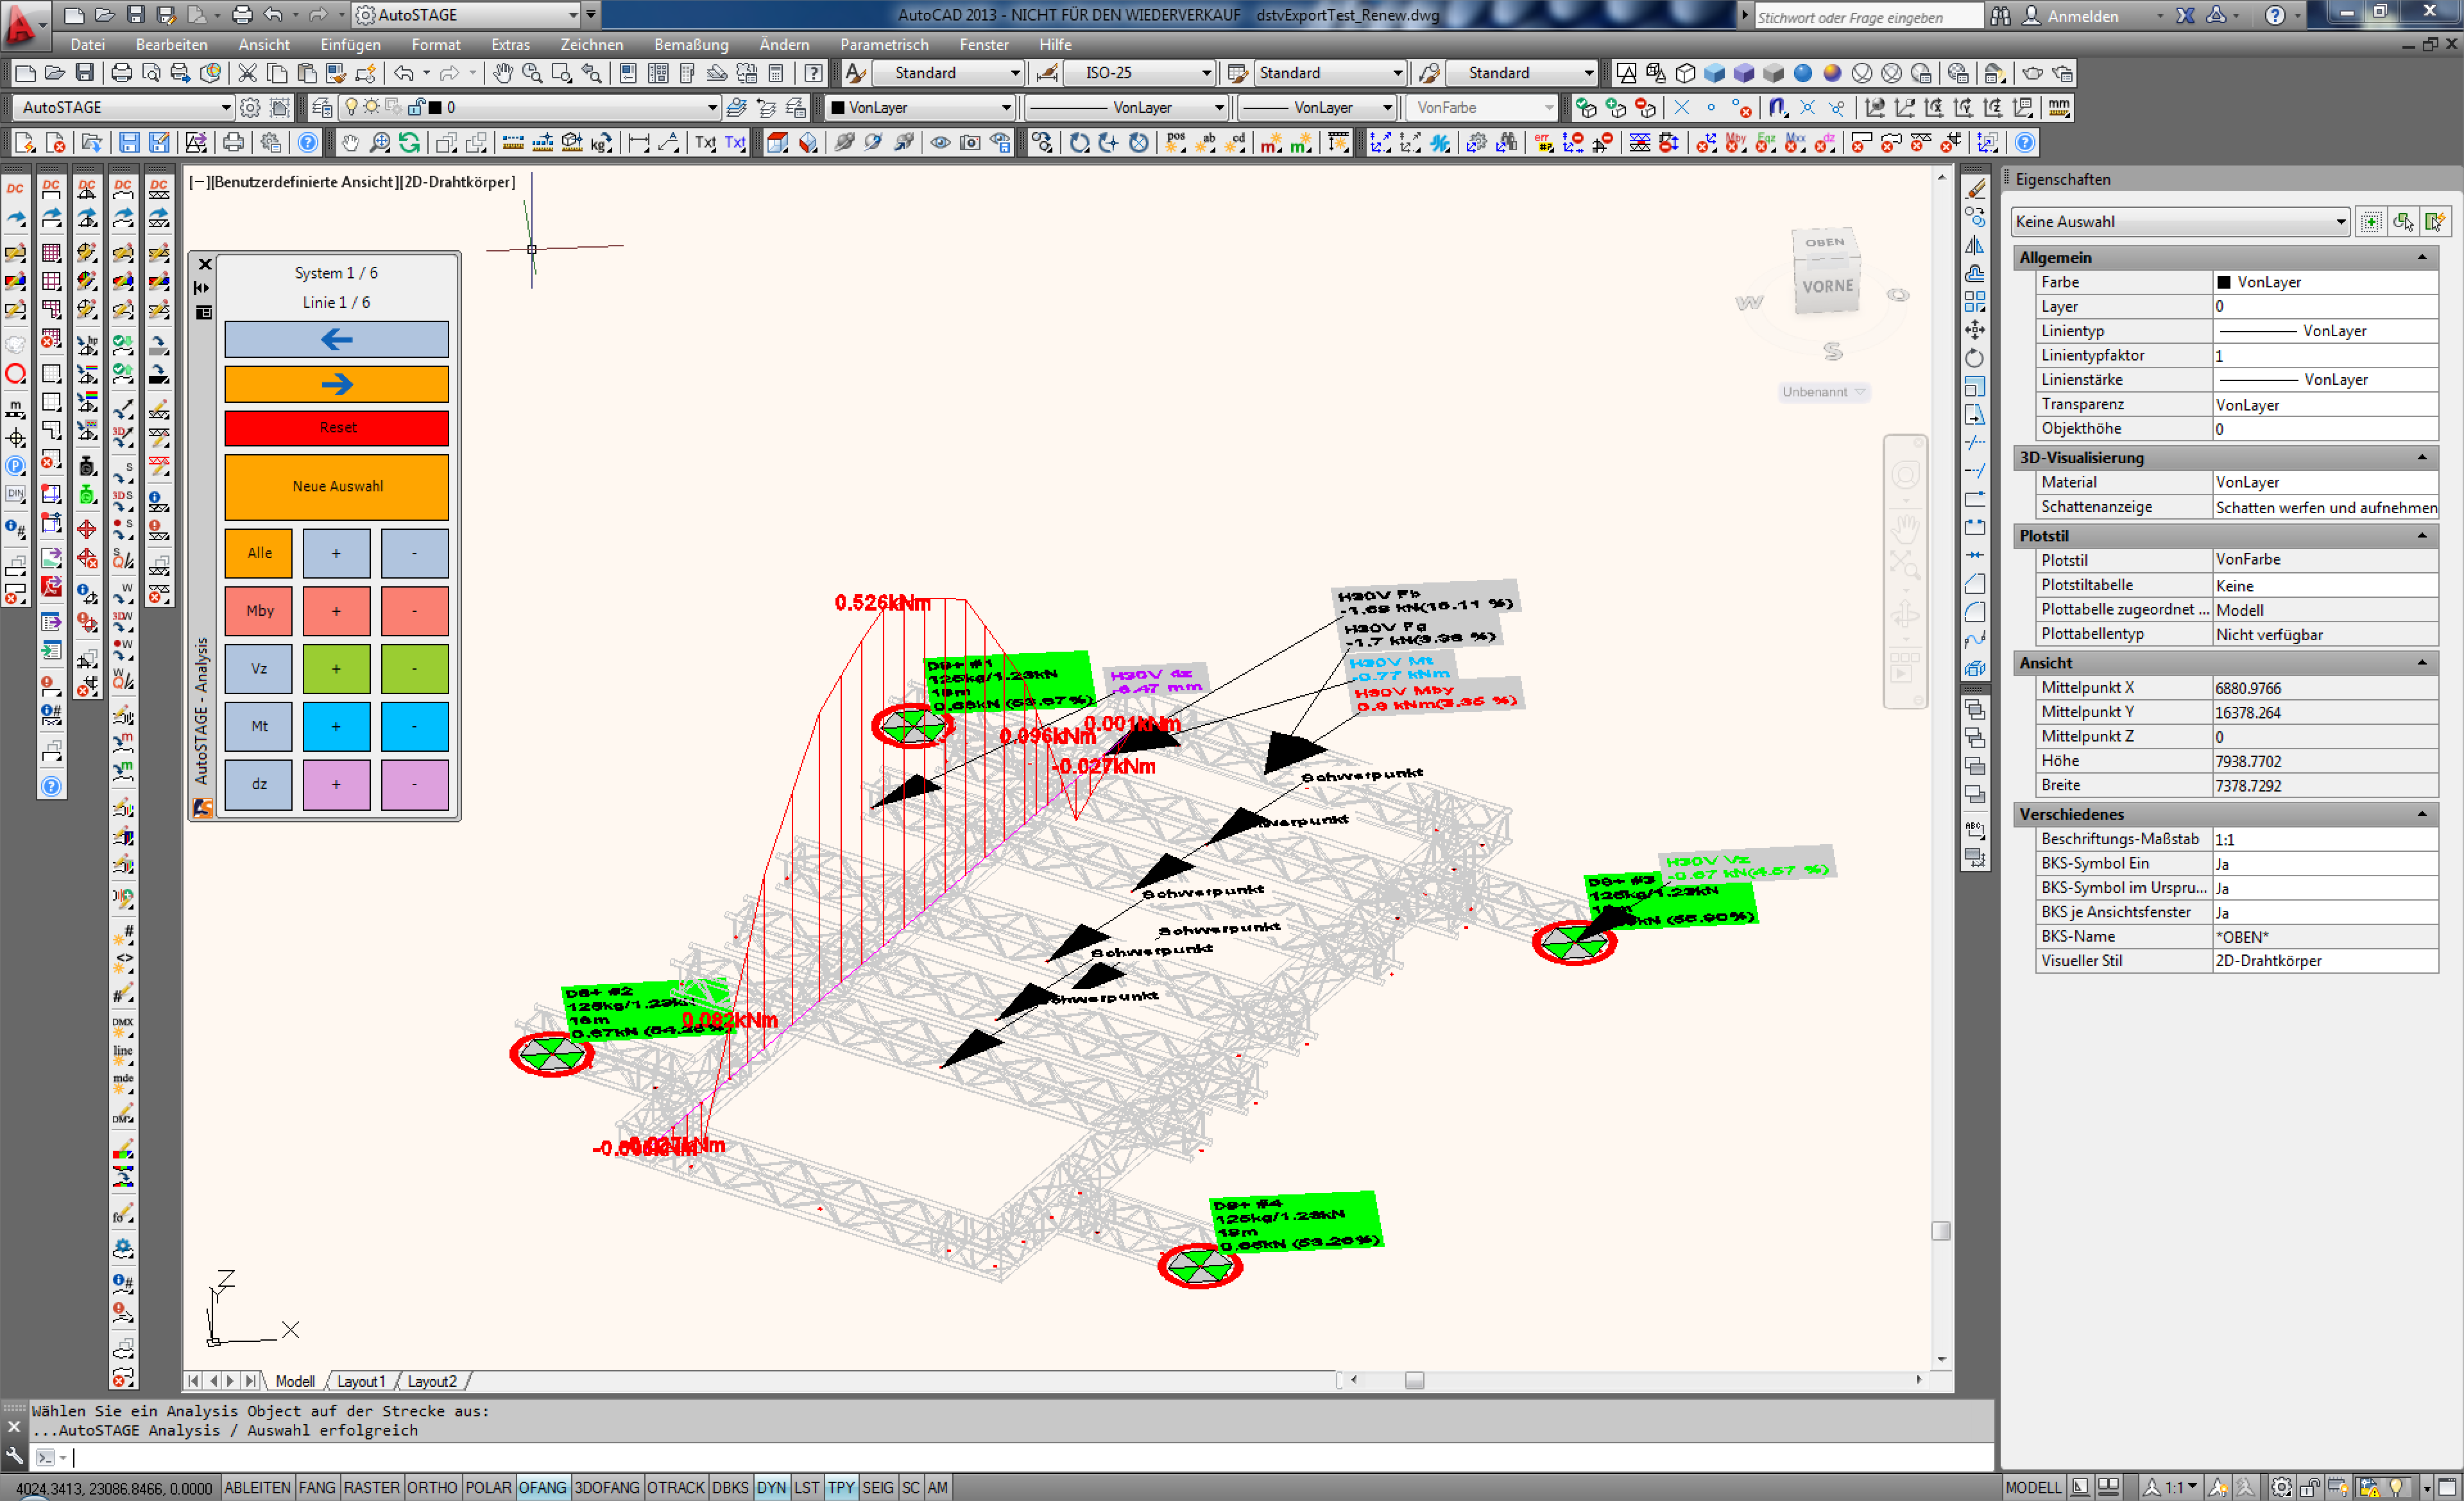Click the layer properties manager icon
This screenshot has width=2464, height=1501.
[x=322, y=107]
